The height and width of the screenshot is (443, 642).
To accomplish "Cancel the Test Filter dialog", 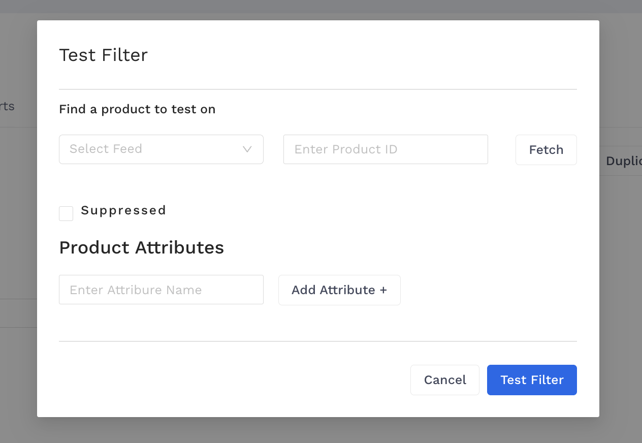I will pyautogui.click(x=444, y=380).
